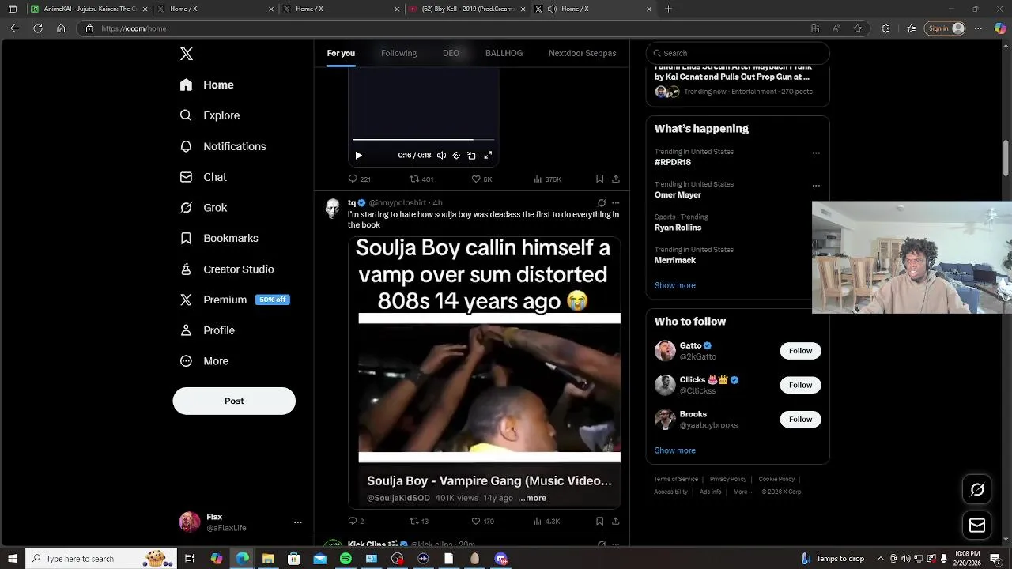The width and height of the screenshot is (1012, 569).
Task: Expand '...more' under Vampire Gang video
Action: (x=532, y=498)
